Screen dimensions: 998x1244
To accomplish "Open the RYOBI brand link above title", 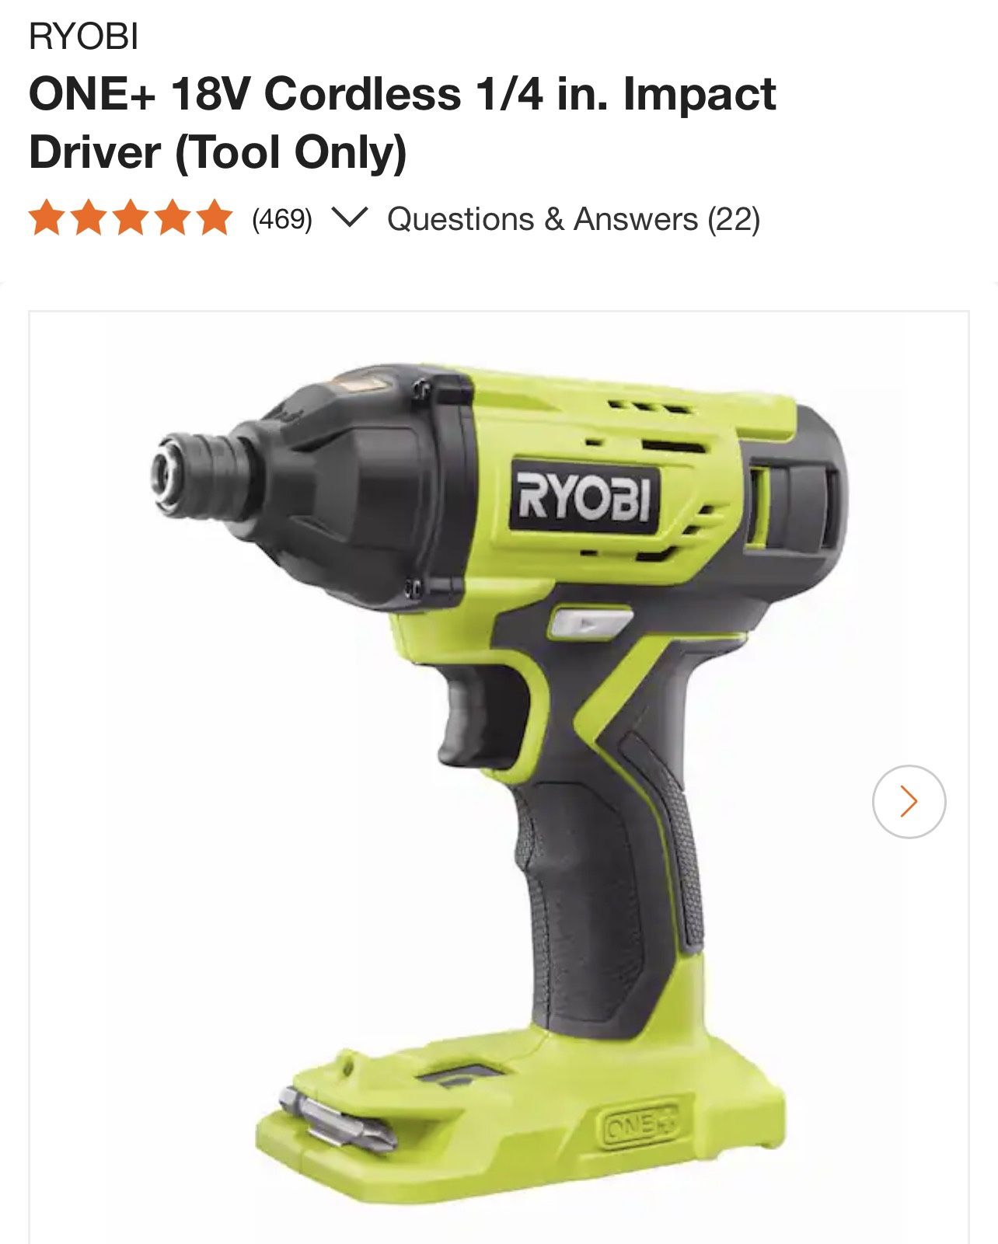I will [84, 37].
